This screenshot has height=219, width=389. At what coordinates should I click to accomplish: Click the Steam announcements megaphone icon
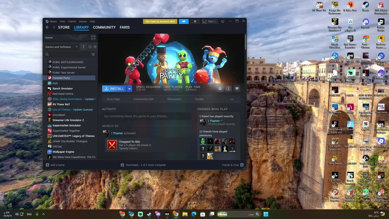[184, 21]
